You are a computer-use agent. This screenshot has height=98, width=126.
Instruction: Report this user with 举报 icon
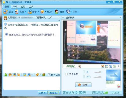(68, 12)
